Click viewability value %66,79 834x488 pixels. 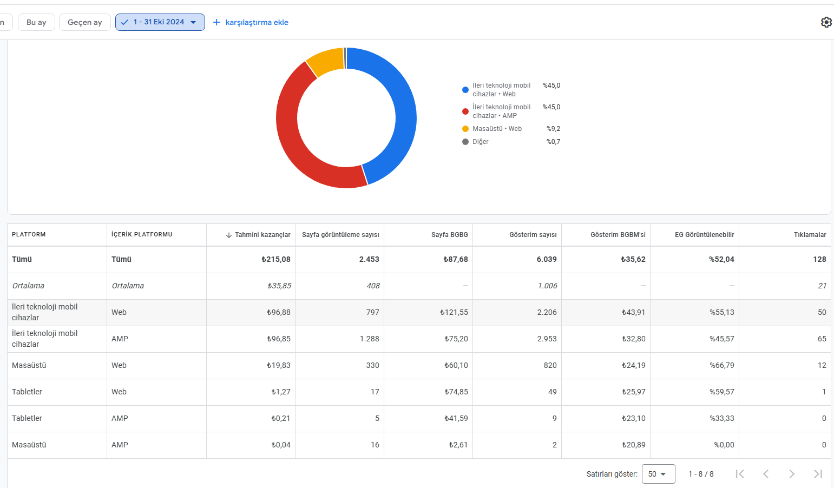[722, 365]
